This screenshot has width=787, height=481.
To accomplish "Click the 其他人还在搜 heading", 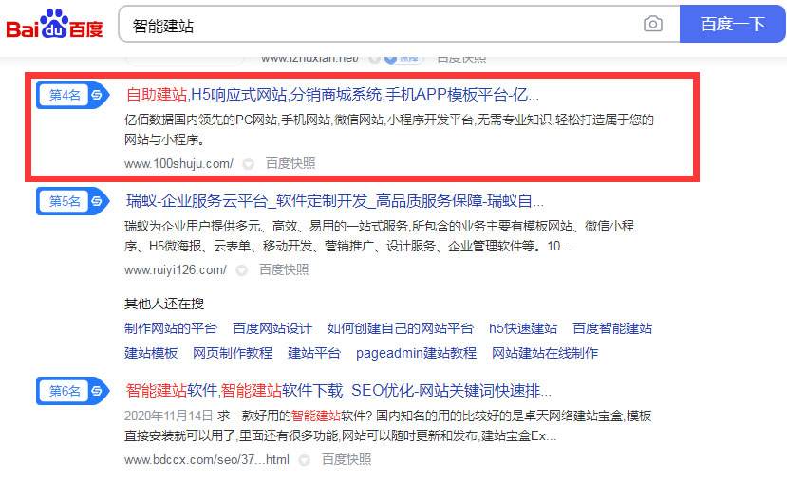I will pos(164,304).
